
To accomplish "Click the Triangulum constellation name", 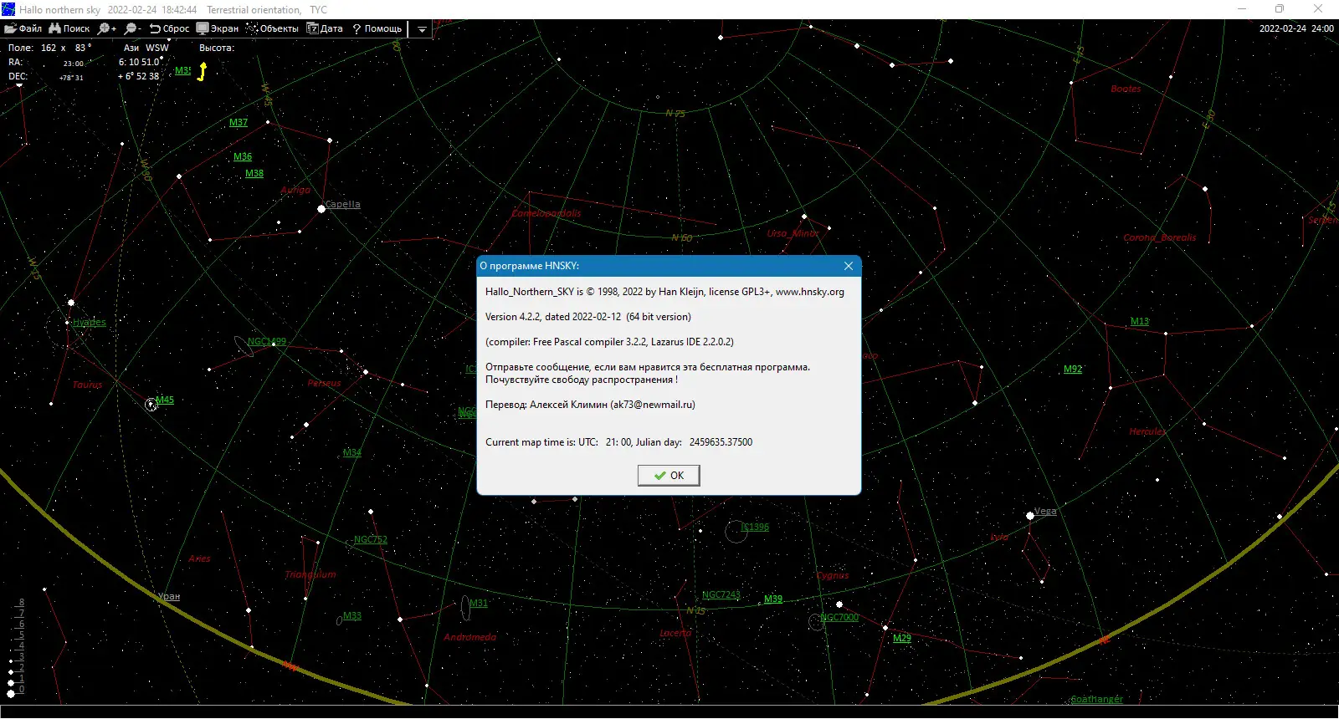I will 310,574.
